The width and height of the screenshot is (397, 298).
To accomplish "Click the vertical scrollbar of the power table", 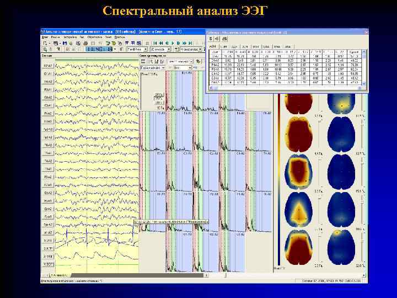I will [364, 68].
